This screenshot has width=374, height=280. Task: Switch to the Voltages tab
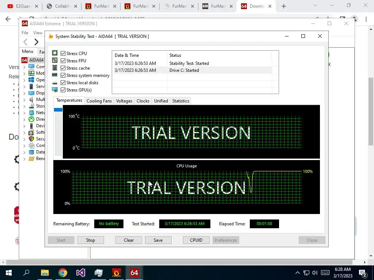124,101
